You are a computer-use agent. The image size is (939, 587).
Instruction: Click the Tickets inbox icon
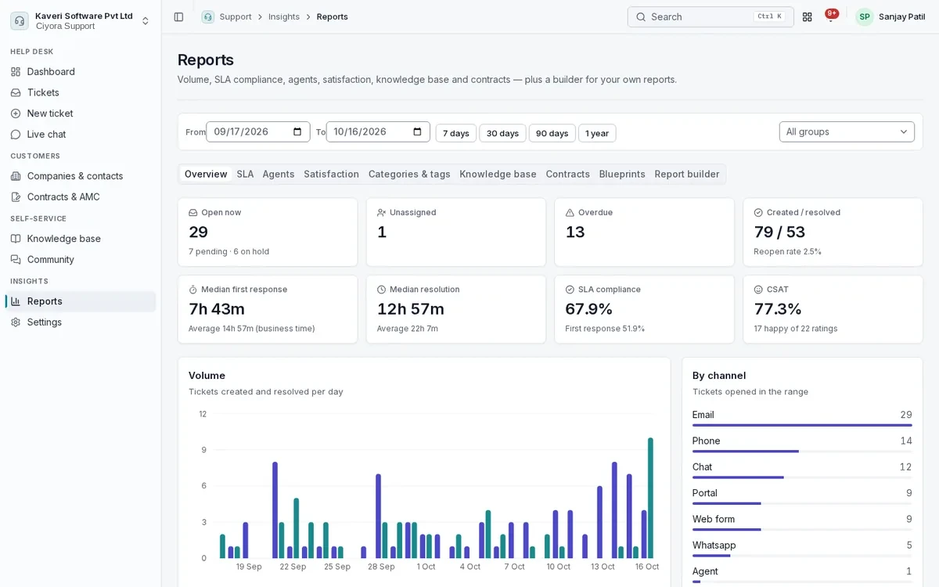coord(16,92)
